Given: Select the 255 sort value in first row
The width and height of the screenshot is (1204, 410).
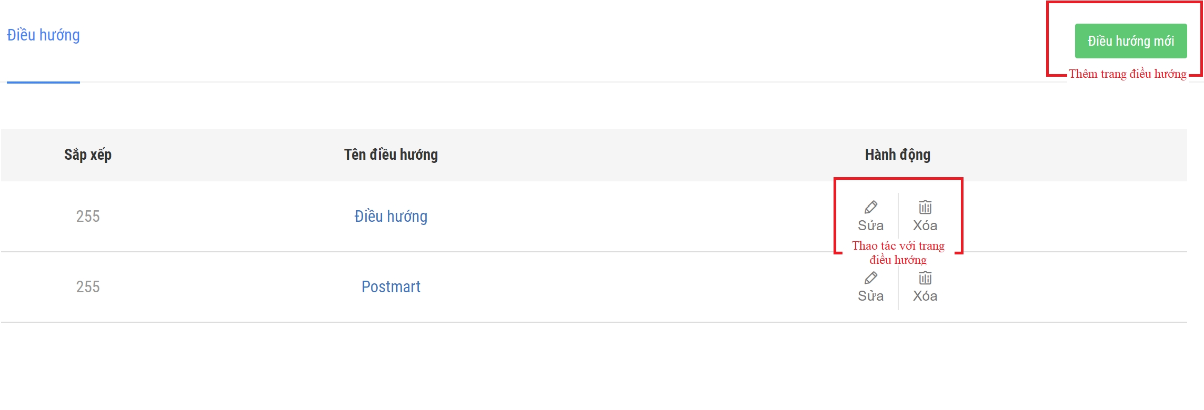Looking at the screenshot, I should coord(88,217).
